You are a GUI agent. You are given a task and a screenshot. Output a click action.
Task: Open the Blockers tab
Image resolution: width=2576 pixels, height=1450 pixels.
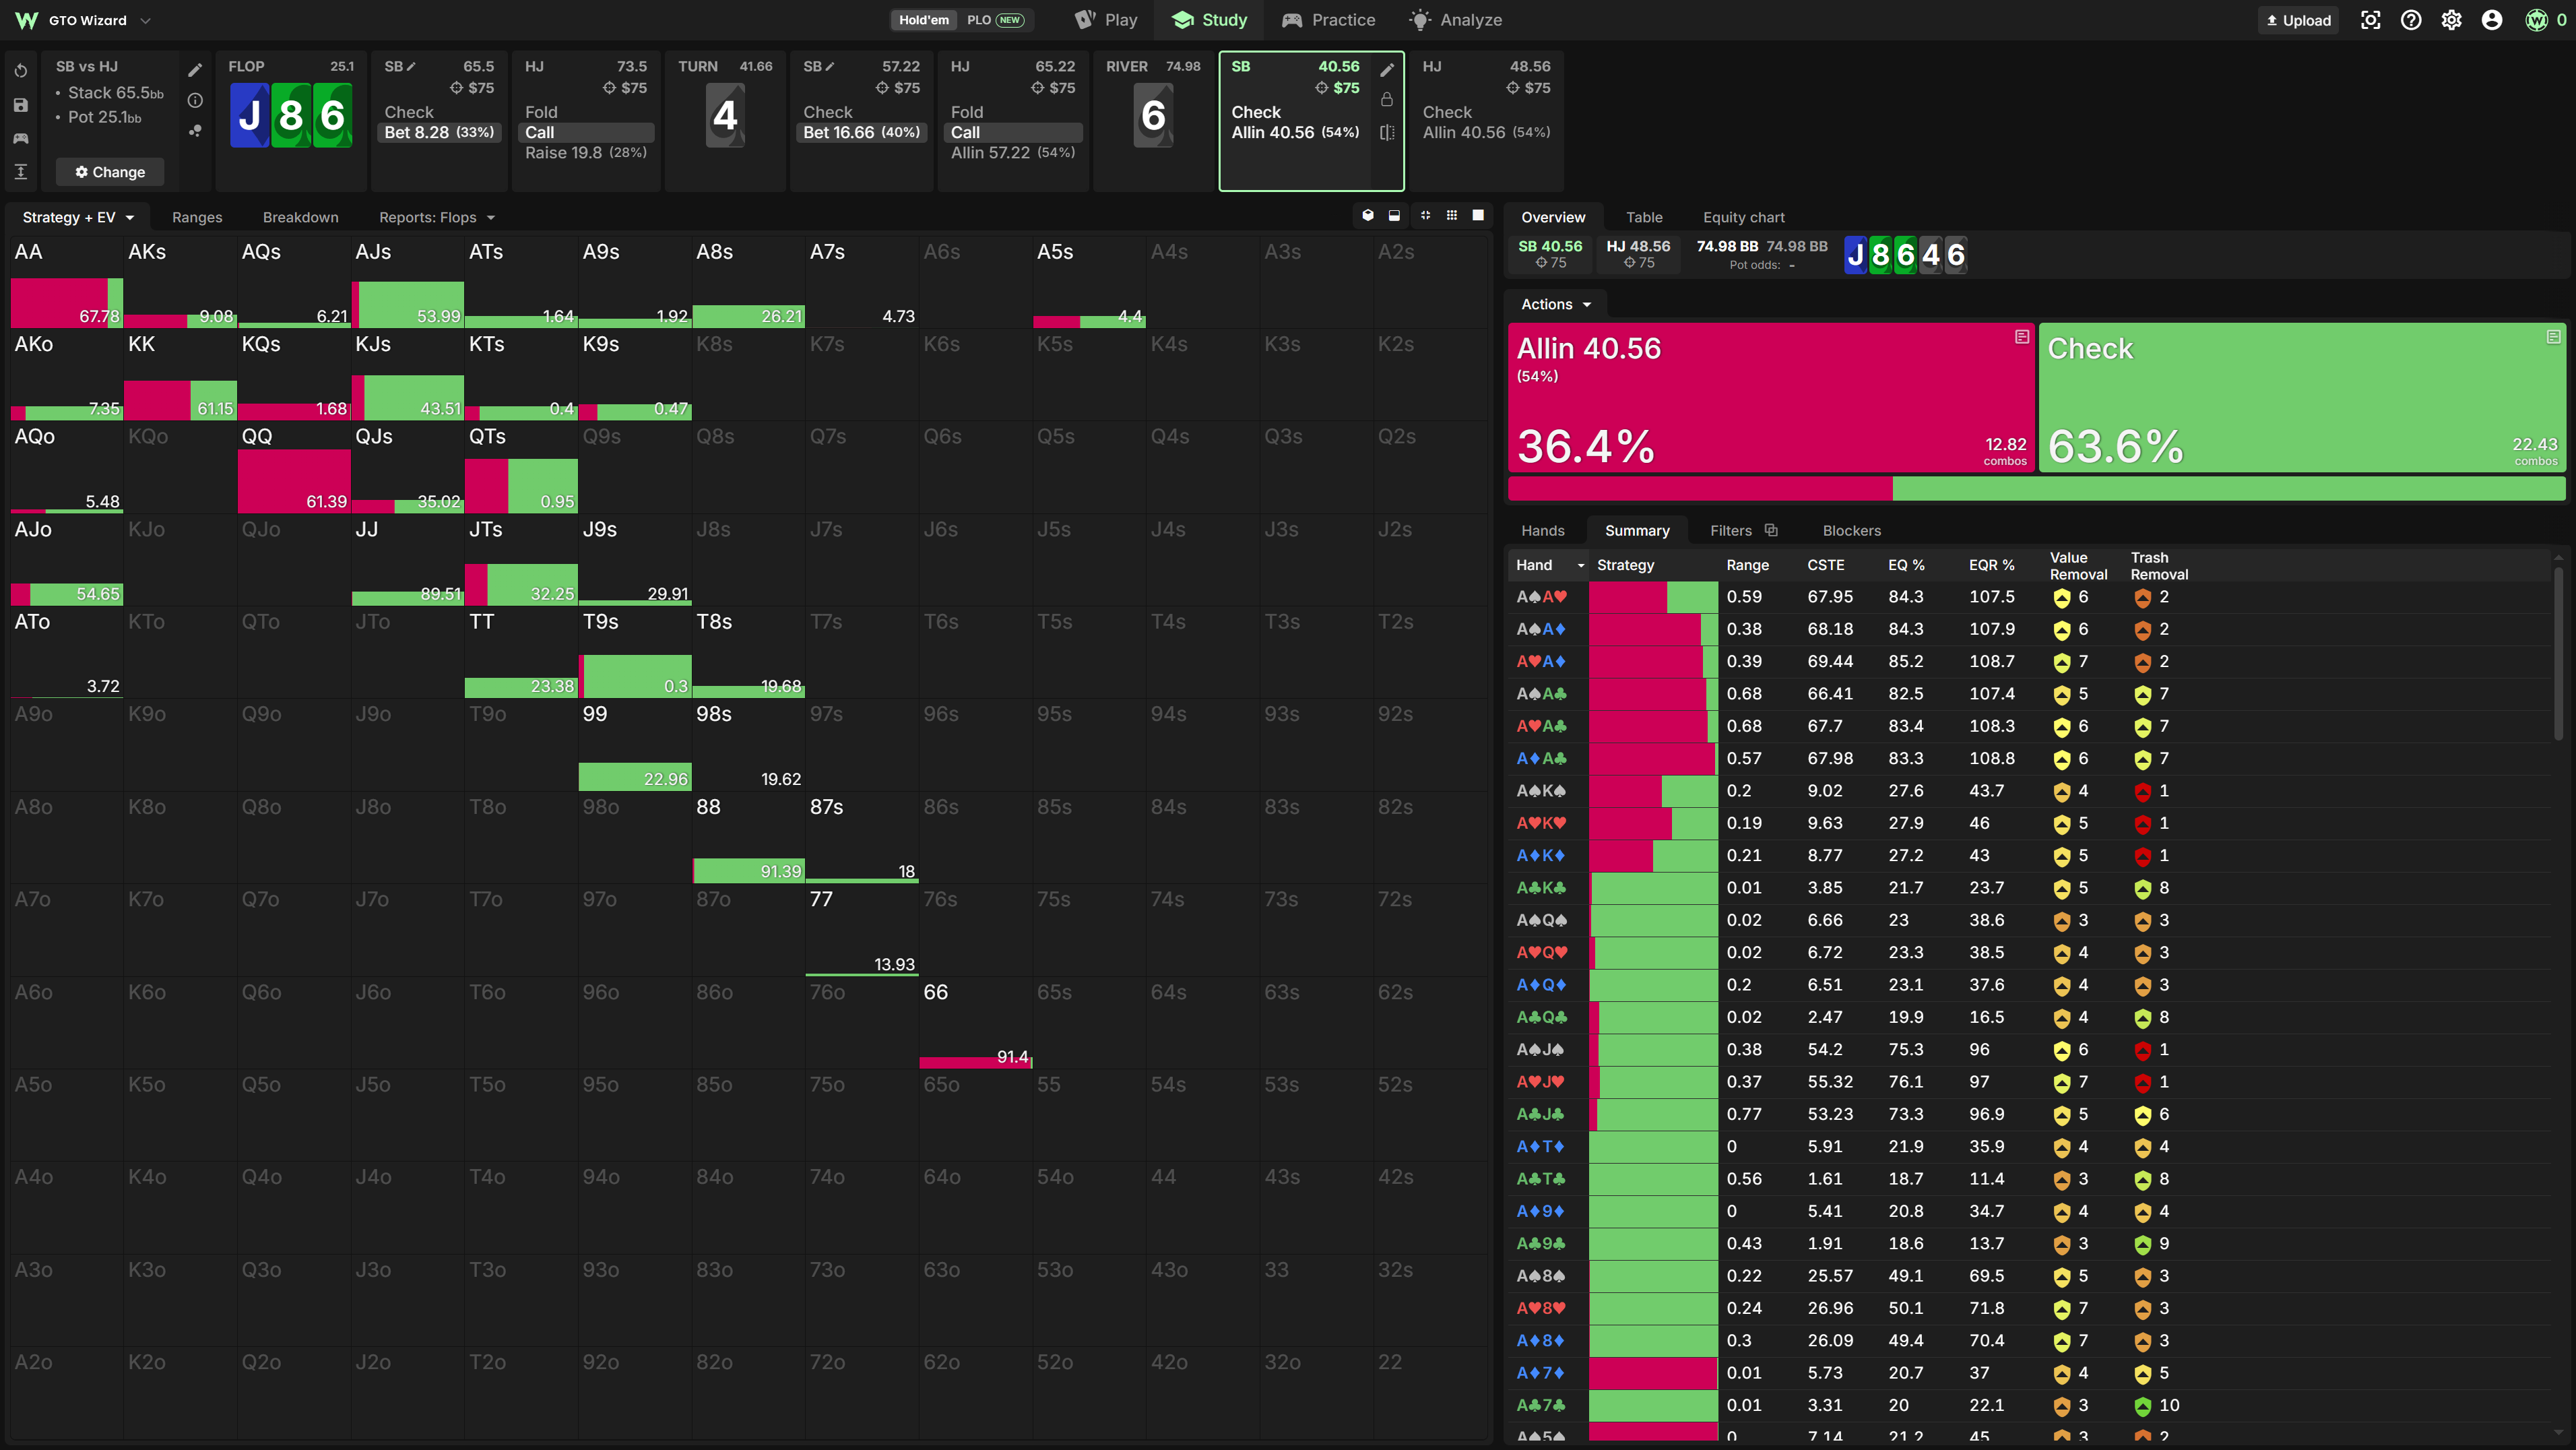pyautogui.click(x=1851, y=531)
